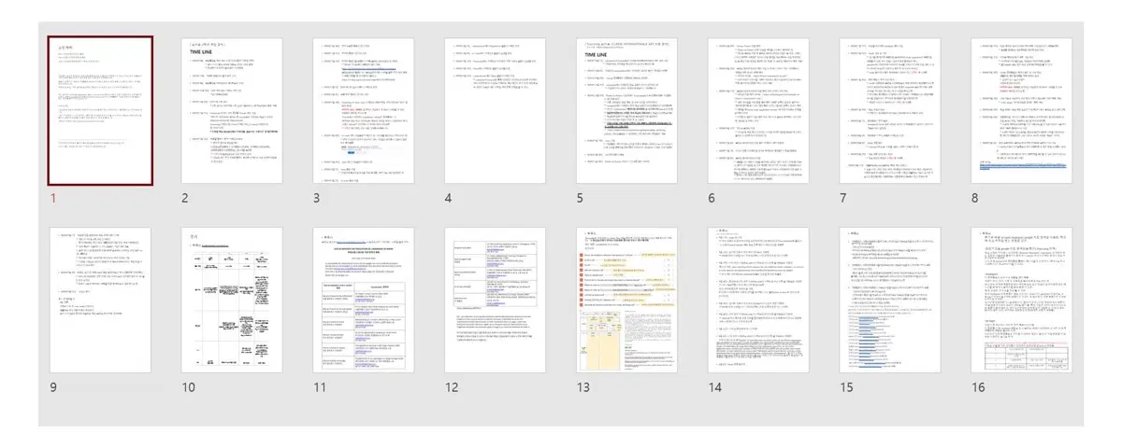Image resolution: width=1122 pixels, height=448 pixels.
Task: Open page 2 thumbnail titled TIME LINE
Action: coord(232,111)
